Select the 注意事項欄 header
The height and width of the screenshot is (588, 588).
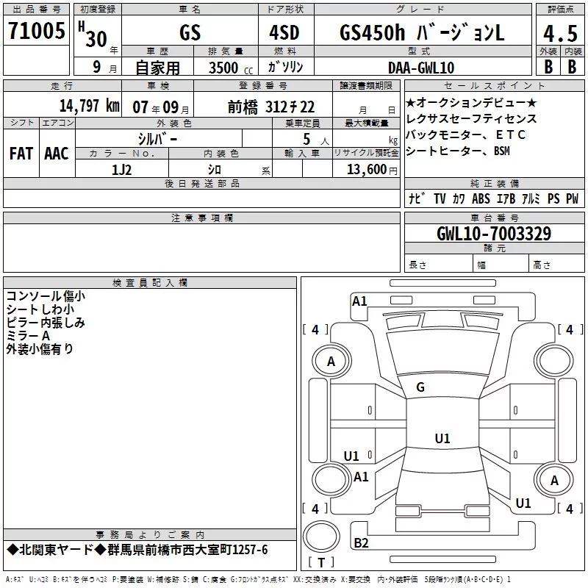click(201, 218)
